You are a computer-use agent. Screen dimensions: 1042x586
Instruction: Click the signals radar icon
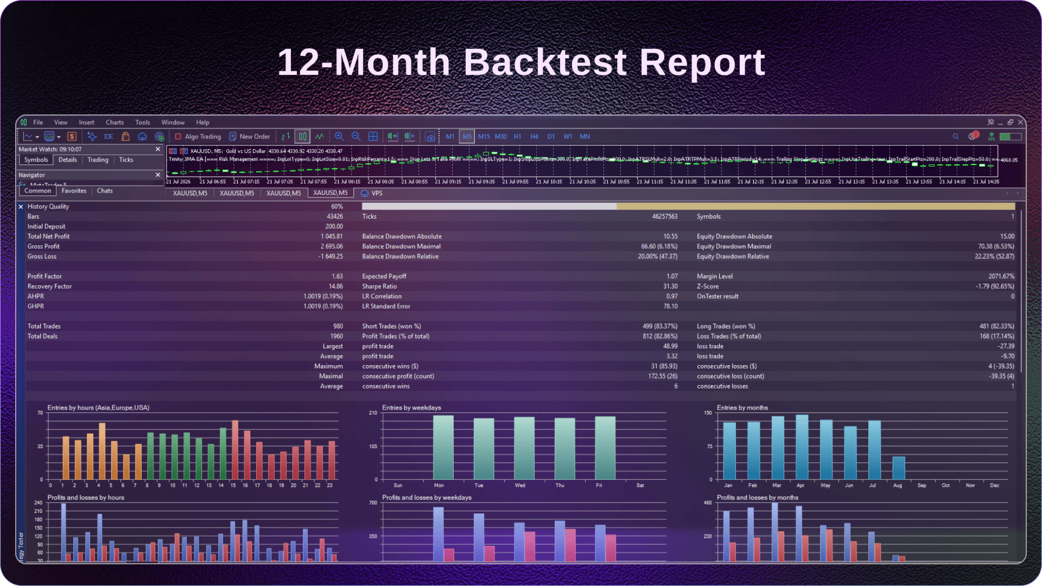159,137
